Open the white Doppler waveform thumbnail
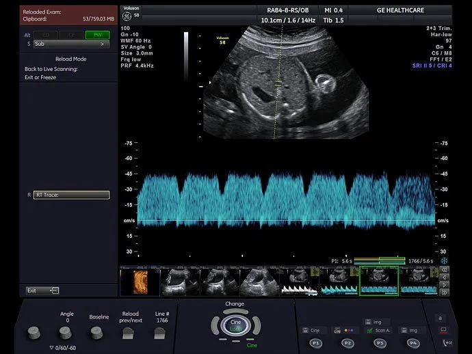The width and height of the screenshot is (472, 354). coord(299,281)
